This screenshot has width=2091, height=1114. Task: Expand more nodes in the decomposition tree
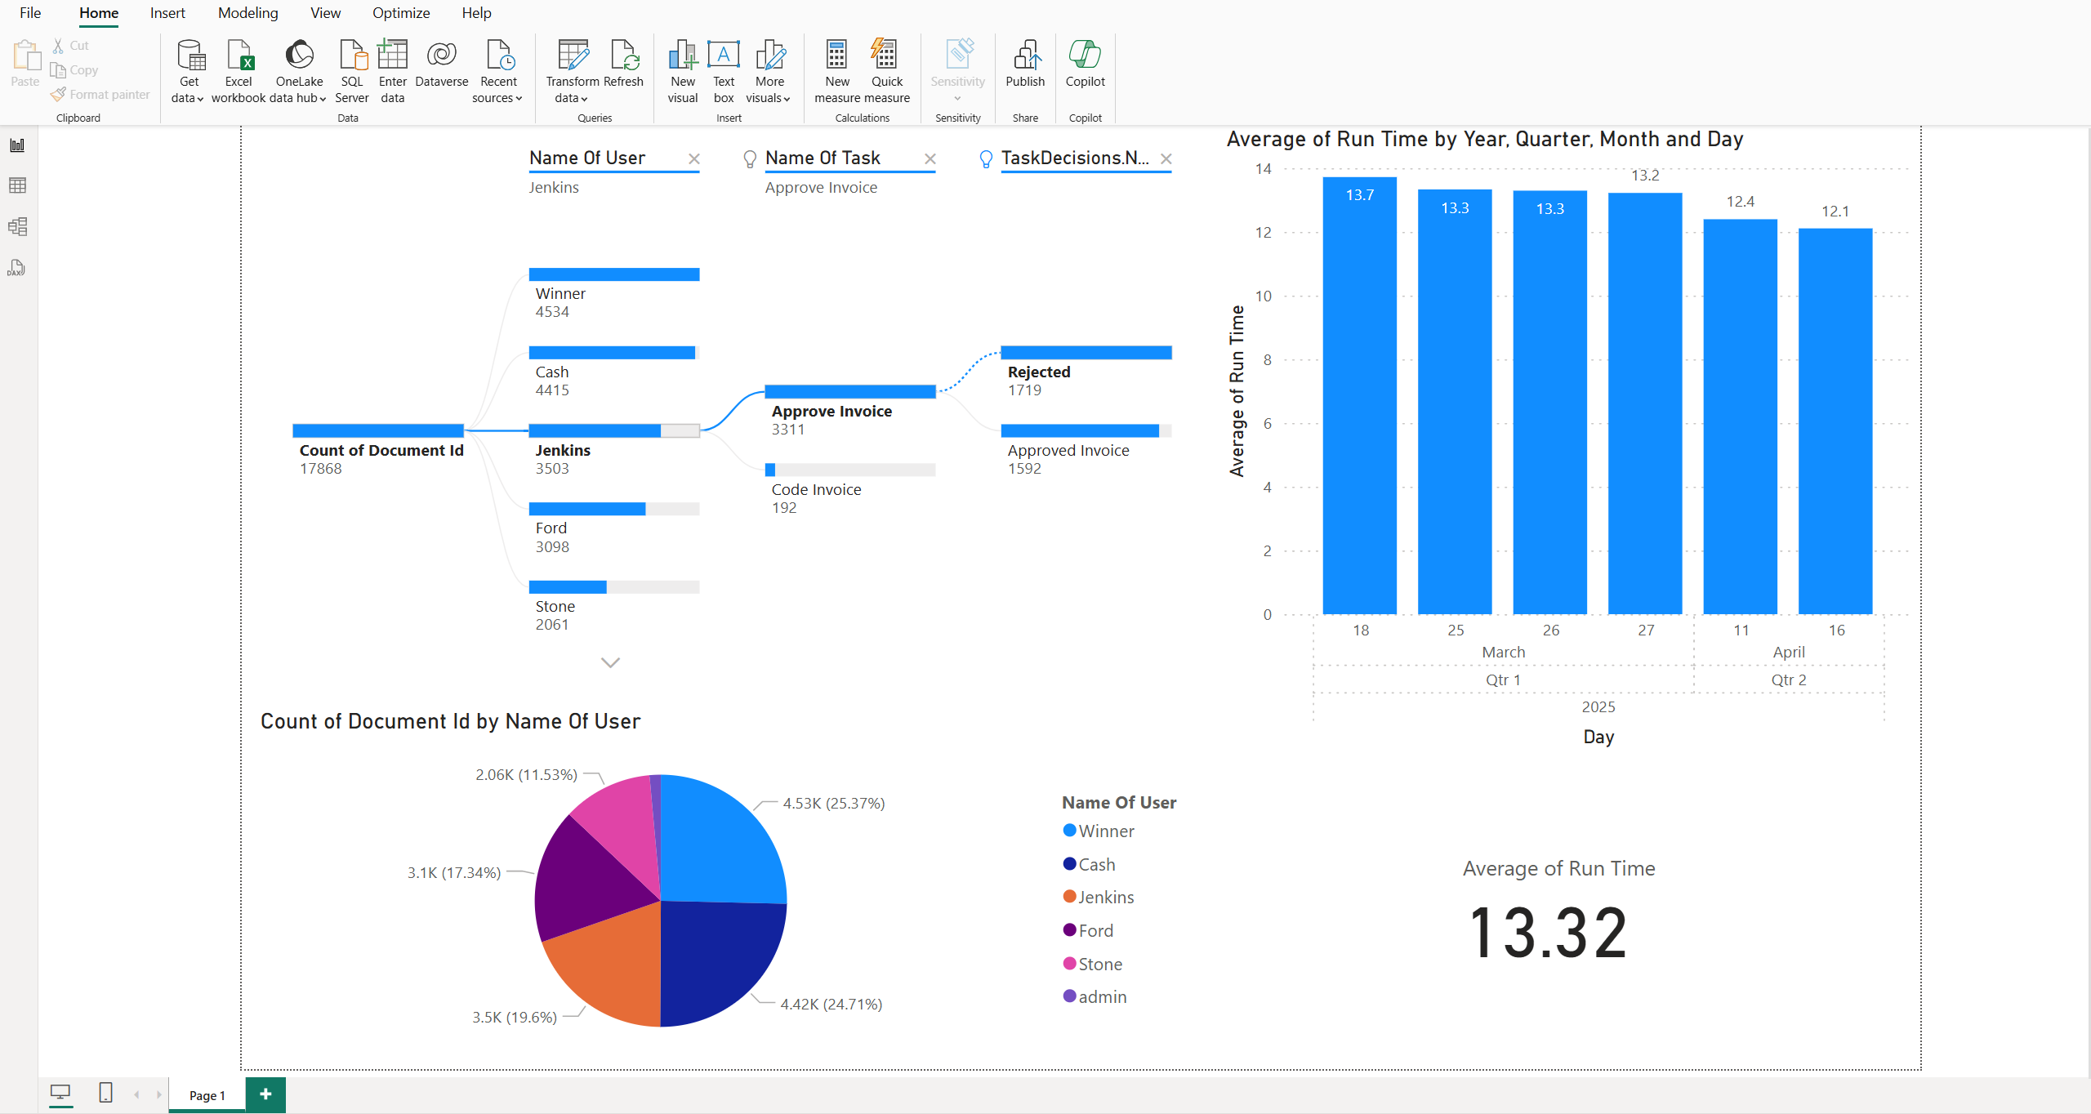click(610, 662)
